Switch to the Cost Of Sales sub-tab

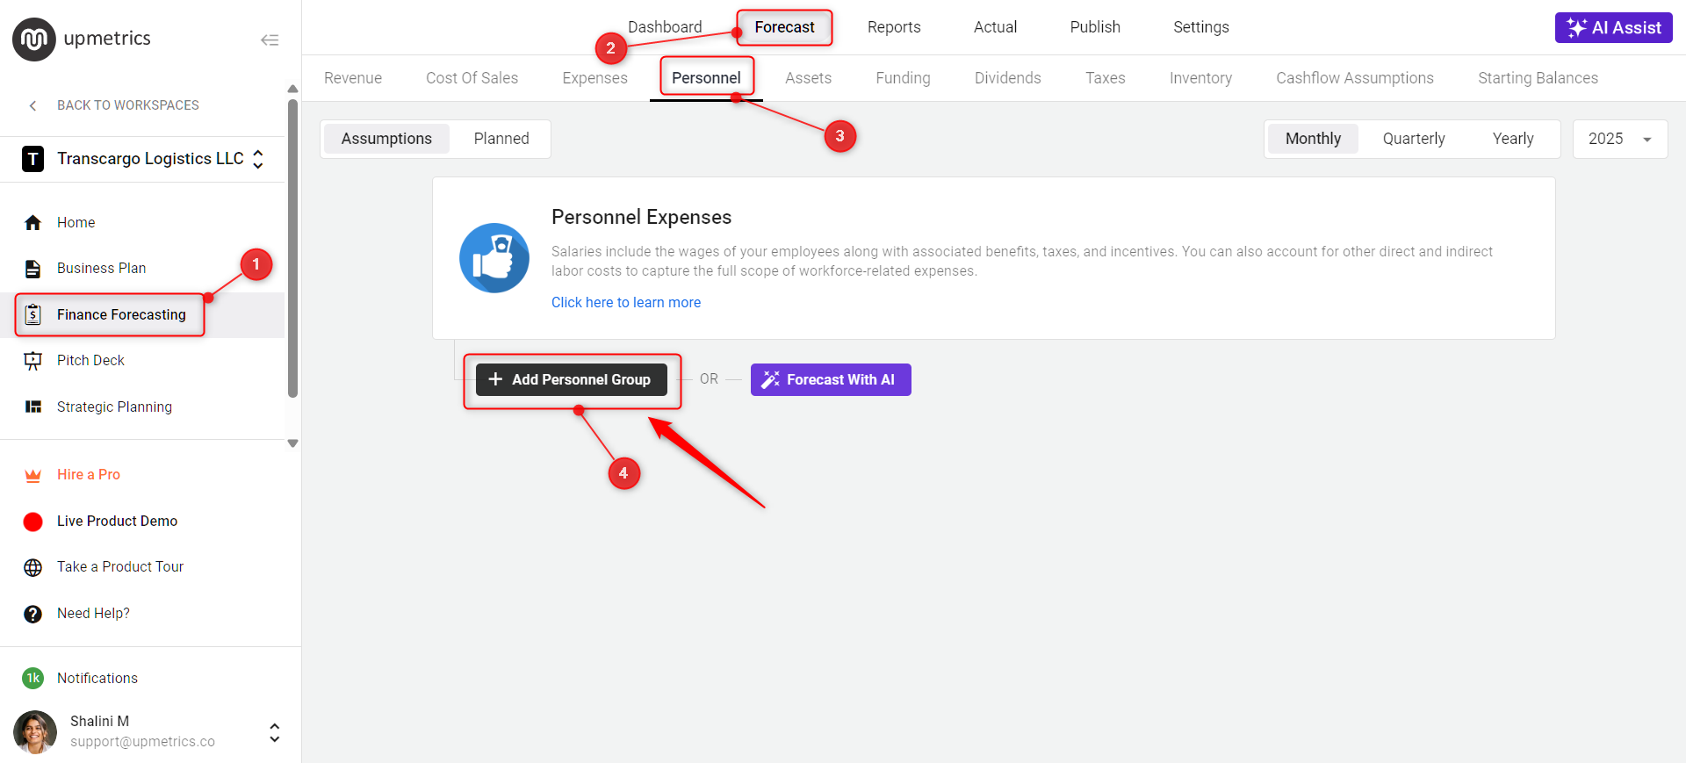click(472, 78)
